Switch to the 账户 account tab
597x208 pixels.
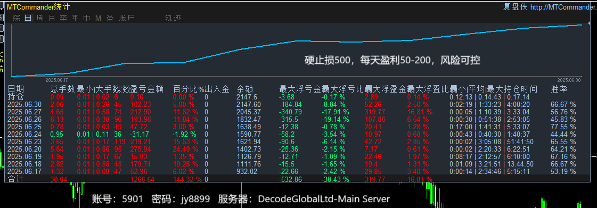pyautogui.click(x=126, y=18)
